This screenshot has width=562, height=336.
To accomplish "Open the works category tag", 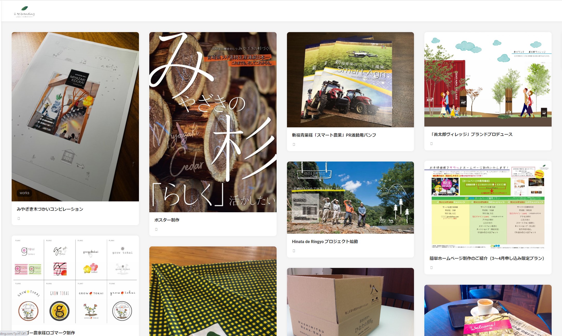I will [x=24, y=193].
